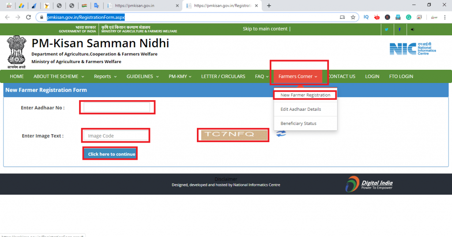Expand the GUIDELINES dropdown menu

[x=143, y=76]
